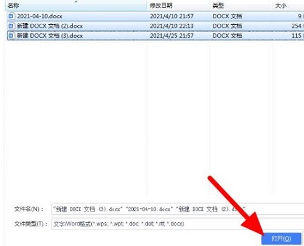Click the 新建 DOCX 文档 (2).docx file icon

pos(12,26)
